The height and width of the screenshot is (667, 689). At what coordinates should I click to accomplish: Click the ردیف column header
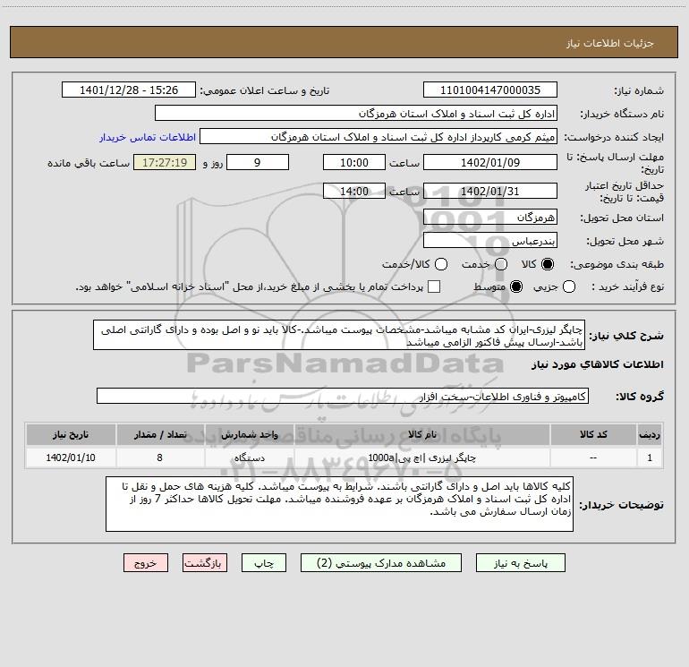pos(650,434)
